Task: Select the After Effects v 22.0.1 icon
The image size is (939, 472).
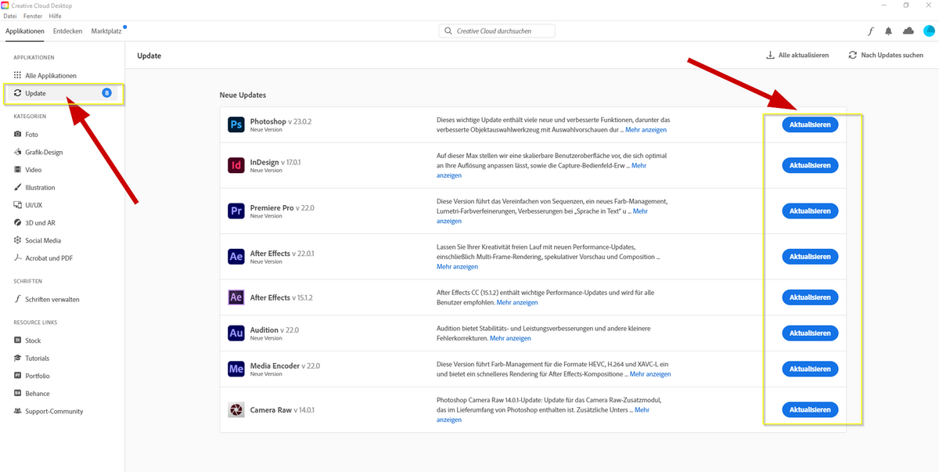Action: (236, 257)
